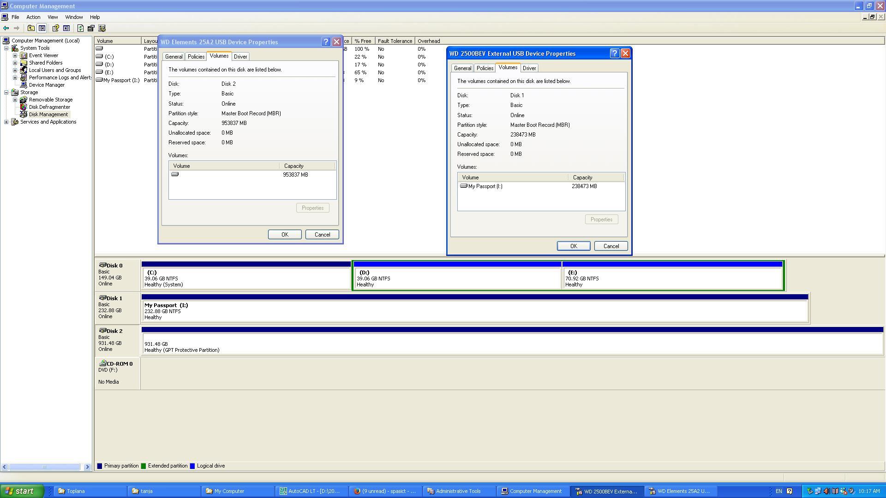Select the GPT Protective Partition on Disk 2

(512, 341)
